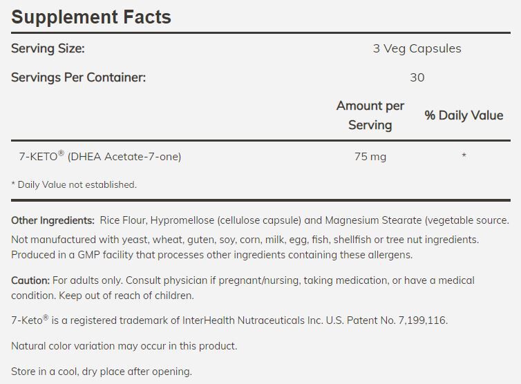Click the asterisk in the Daily Value column
Image resolution: width=521 pixels, height=384 pixels.
(464, 157)
